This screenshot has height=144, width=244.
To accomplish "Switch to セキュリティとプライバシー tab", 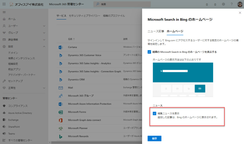I will pos(84,16).
